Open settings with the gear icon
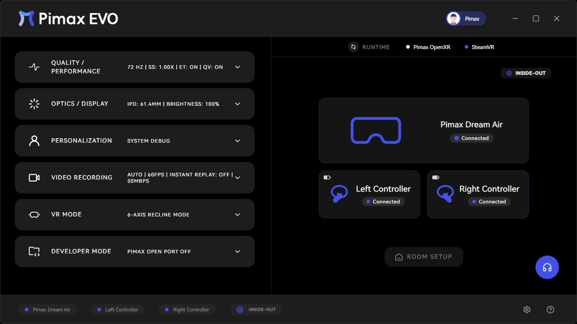The image size is (577, 324). (x=527, y=310)
